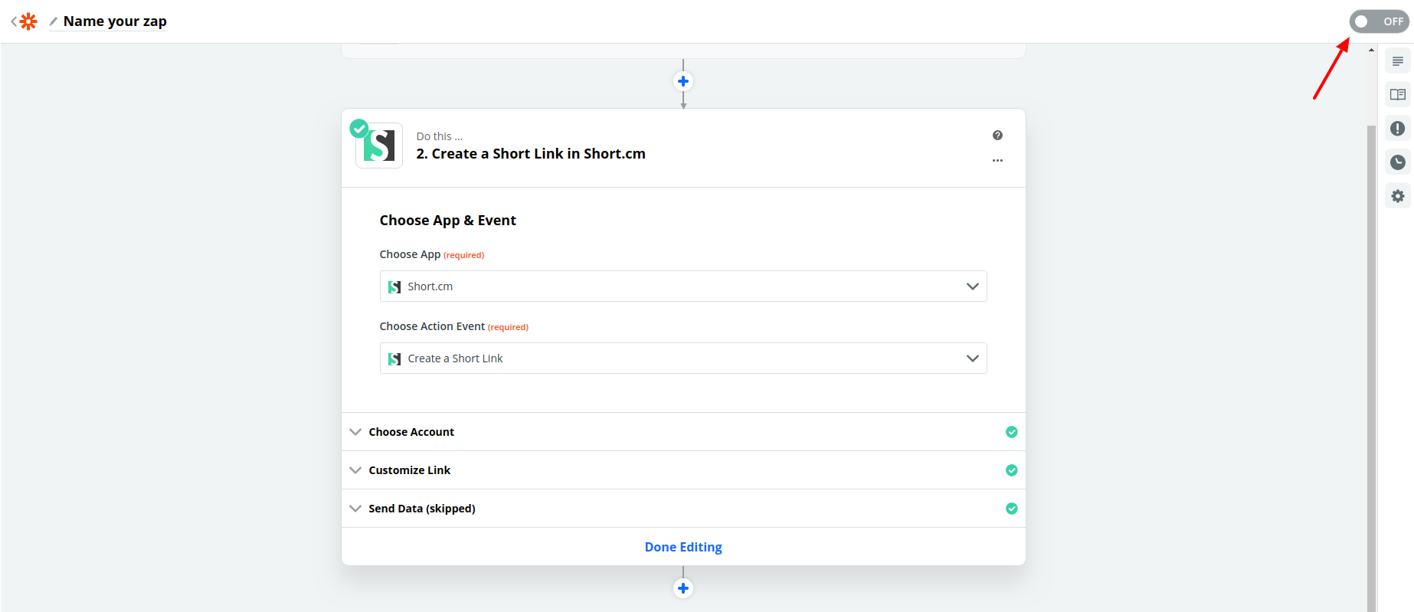The height and width of the screenshot is (612, 1414).
Task: Open the task history clock icon
Action: [x=1398, y=162]
